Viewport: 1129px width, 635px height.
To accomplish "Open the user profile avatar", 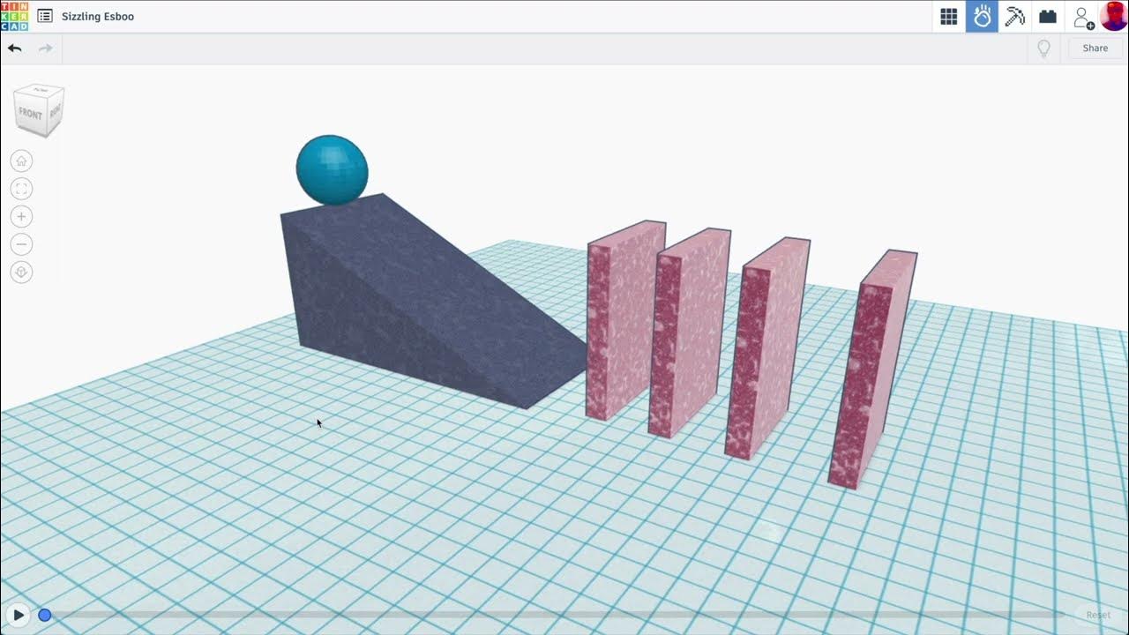I will (1114, 17).
